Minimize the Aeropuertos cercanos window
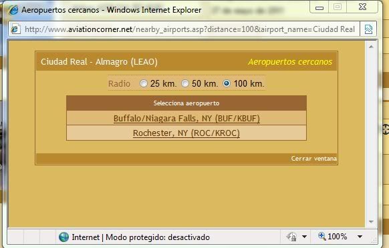This screenshot has width=389, height=248. (319, 7)
